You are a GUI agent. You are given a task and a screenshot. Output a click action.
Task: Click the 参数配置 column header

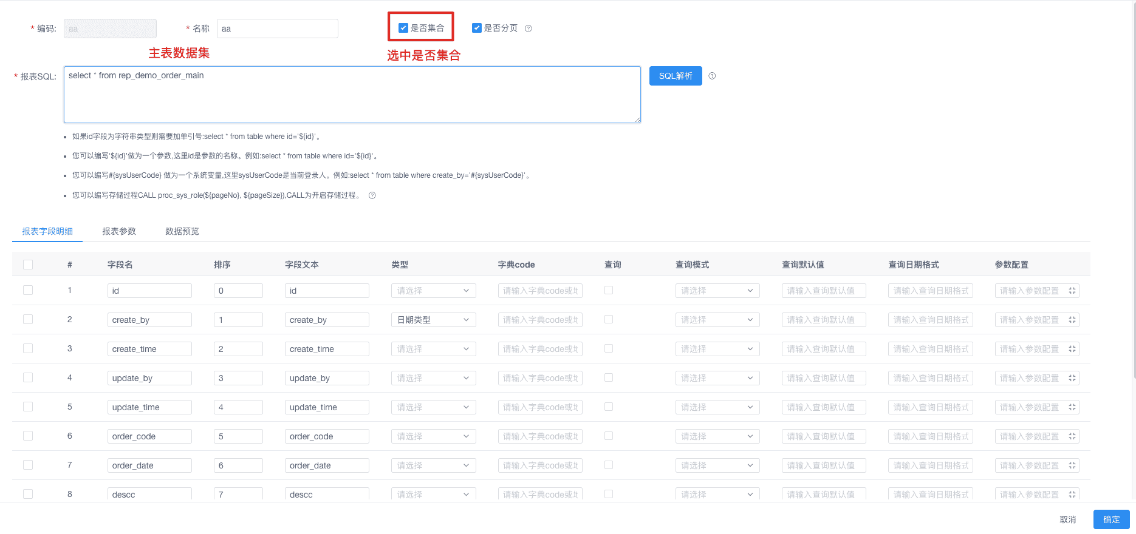[x=1011, y=265]
